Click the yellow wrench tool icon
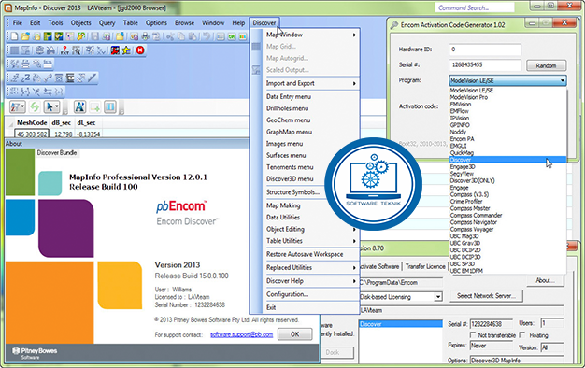The image size is (585, 368). click(81, 36)
